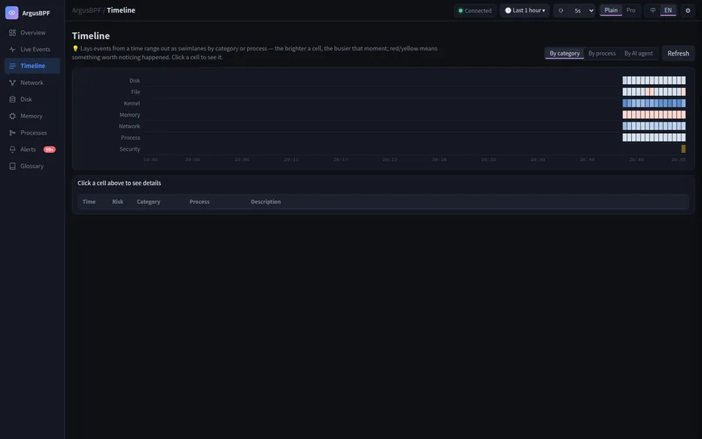Click the ArgusBPF eye logo icon

(12, 12)
